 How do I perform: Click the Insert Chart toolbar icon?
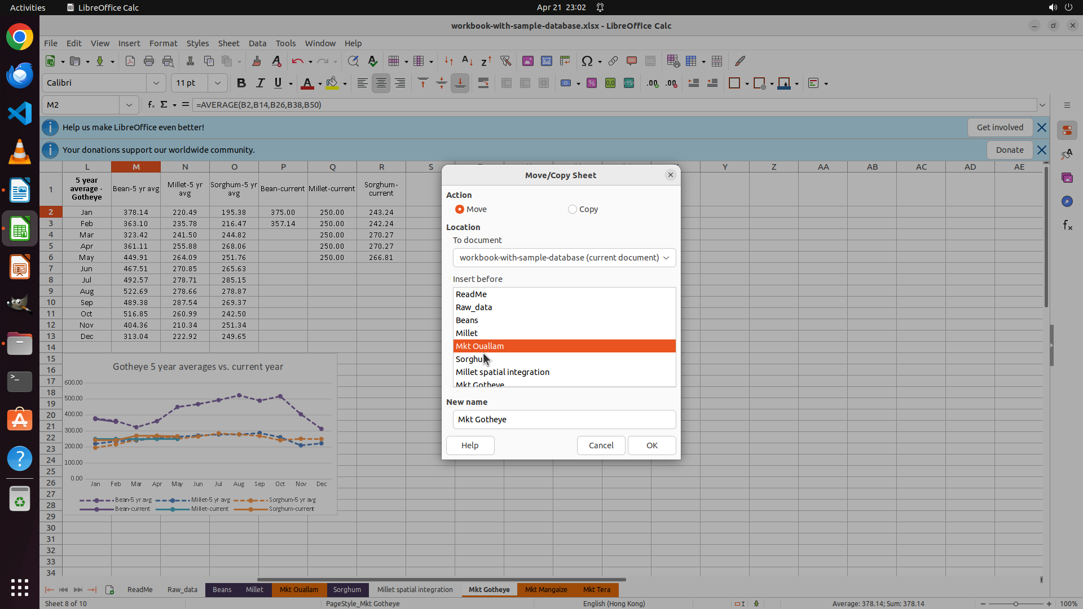[x=546, y=61]
